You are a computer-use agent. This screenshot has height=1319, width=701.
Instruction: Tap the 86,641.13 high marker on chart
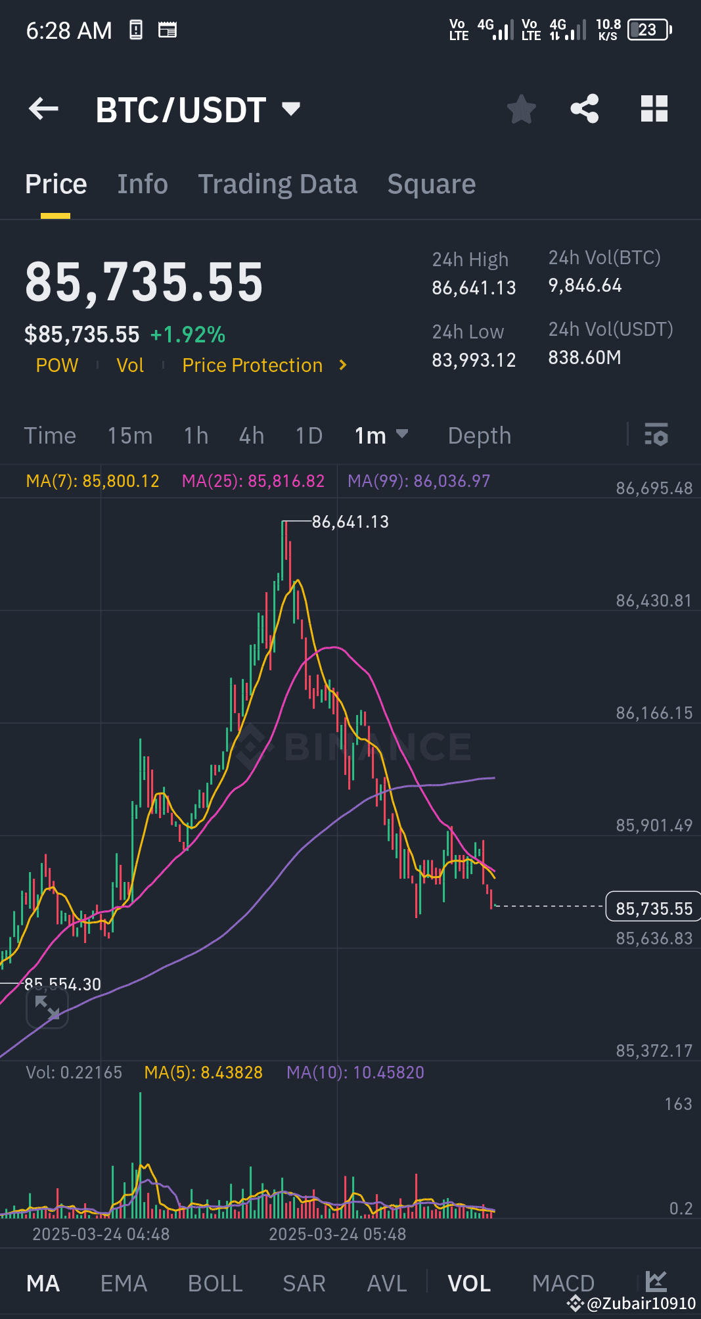click(350, 522)
